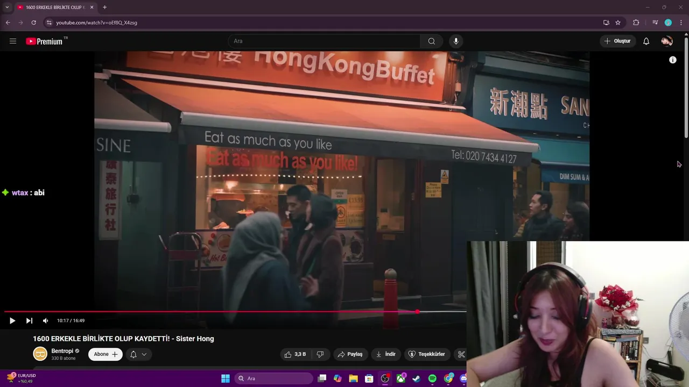The image size is (689, 387).
Task: Open YouTube notifications bell
Action: [646, 41]
